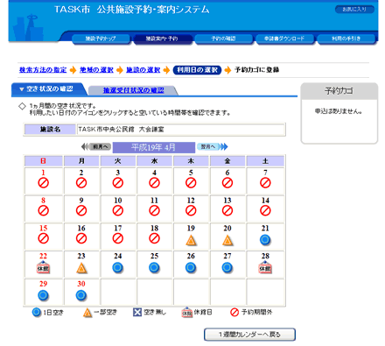Image resolution: width=385 pixels, height=346 pixels.
Task: Click the 施設名 label cell
Action: click(x=50, y=130)
